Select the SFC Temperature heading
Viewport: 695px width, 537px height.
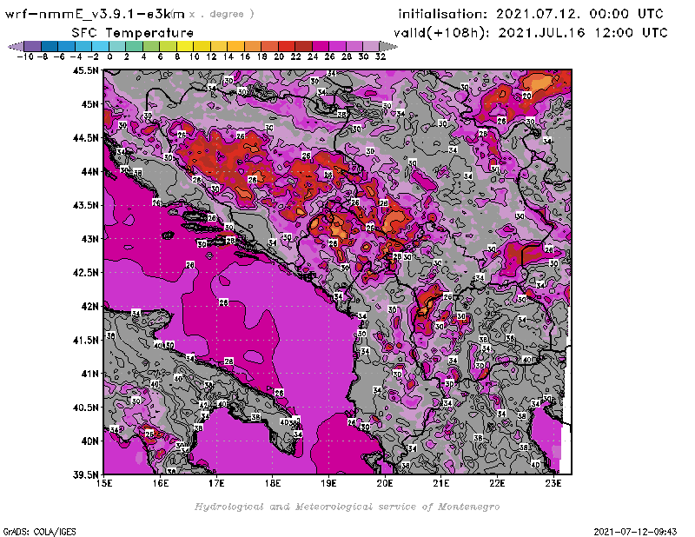[133, 33]
